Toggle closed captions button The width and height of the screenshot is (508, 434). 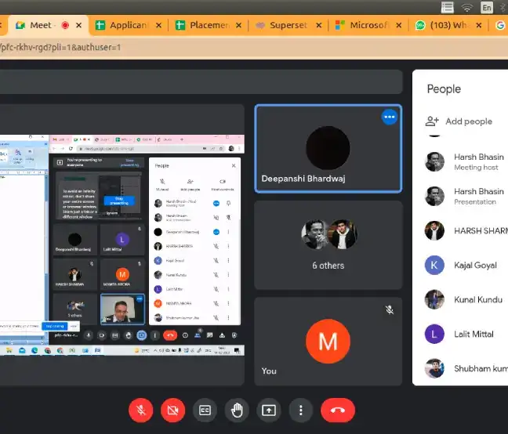(x=205, y=410)
